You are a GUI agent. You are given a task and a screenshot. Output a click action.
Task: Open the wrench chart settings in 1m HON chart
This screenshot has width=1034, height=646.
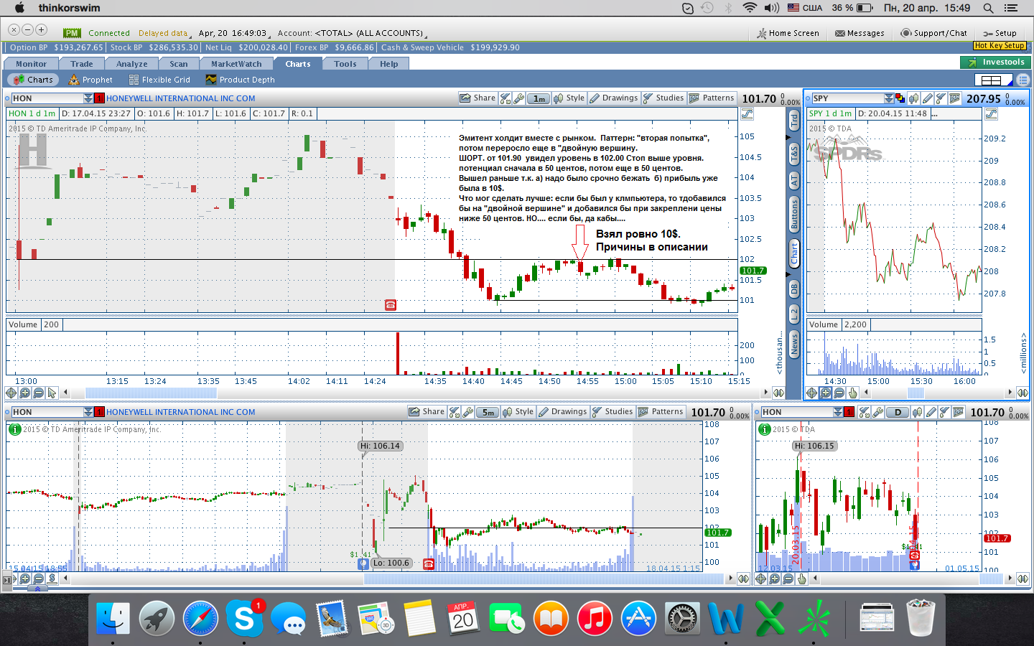tap(518, 98)
